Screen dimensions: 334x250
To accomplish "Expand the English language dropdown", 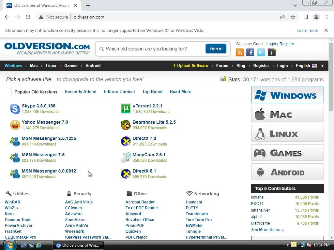I will tap(306, 66).
